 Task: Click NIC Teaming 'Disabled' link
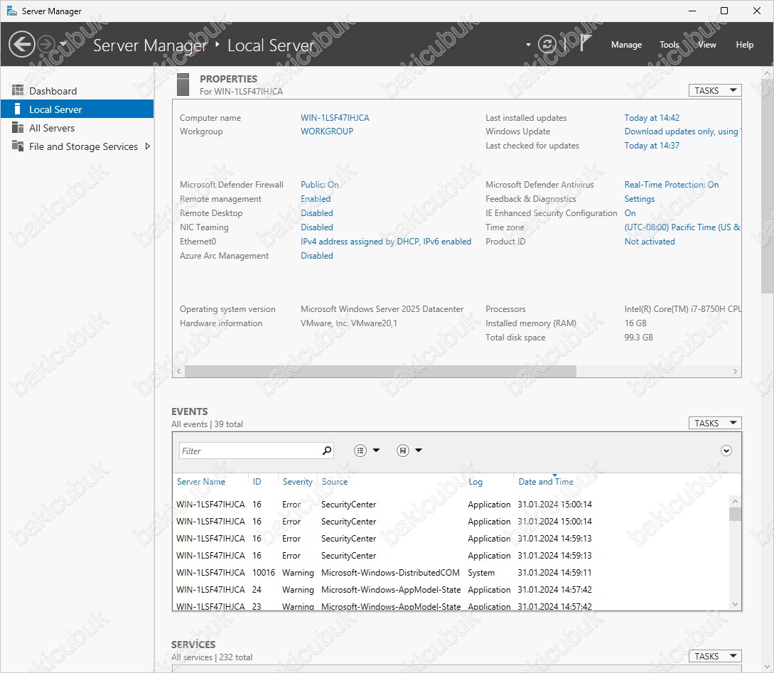tap(317, 227)
